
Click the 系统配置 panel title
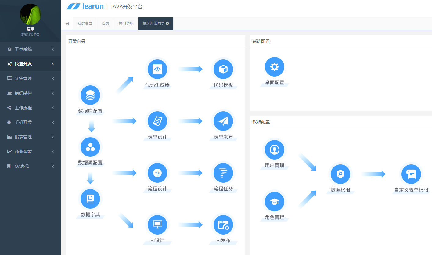(x=261, y=41)
